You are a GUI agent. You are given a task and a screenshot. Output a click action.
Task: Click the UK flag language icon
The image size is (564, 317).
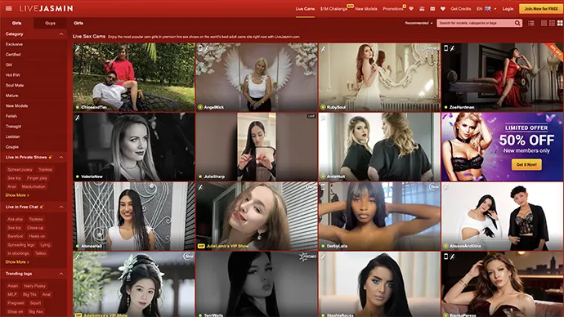click(x=488, y=9)
